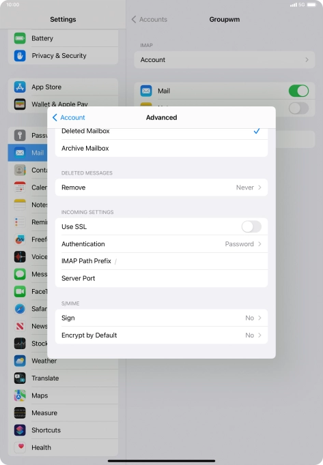Open the Encrypt by Default setting

[161, 335]
